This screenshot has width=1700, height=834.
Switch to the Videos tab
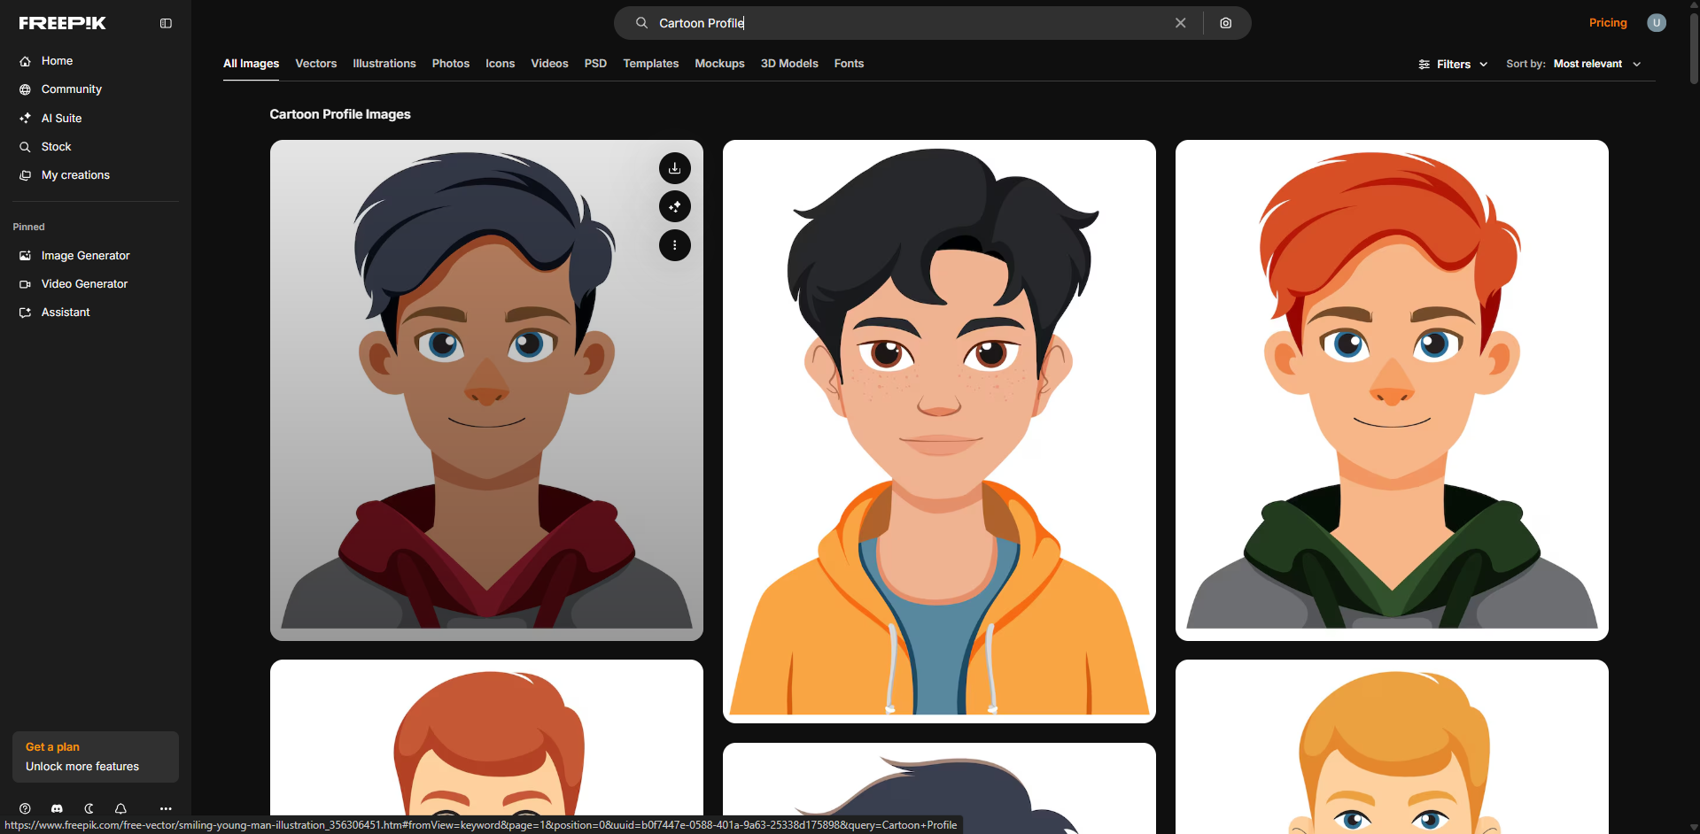[549, 64]
